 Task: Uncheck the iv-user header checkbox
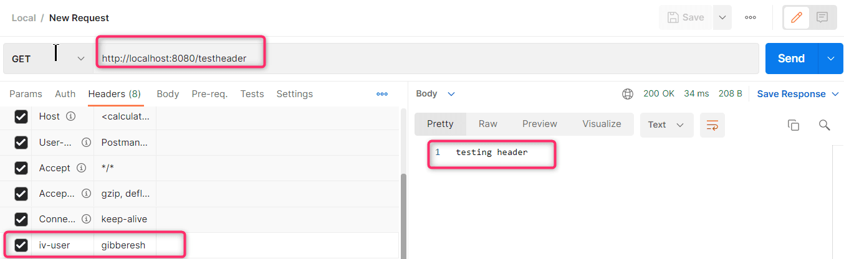tap(21, 245)
